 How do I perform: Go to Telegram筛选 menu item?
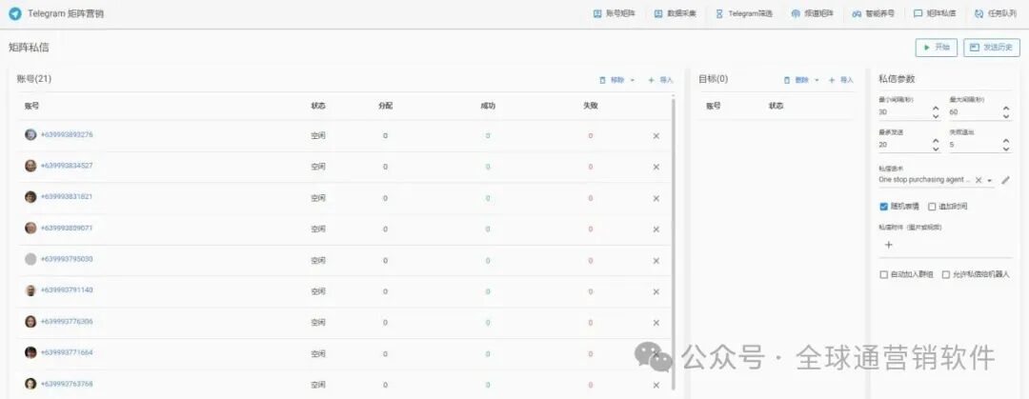coord(743,13)
